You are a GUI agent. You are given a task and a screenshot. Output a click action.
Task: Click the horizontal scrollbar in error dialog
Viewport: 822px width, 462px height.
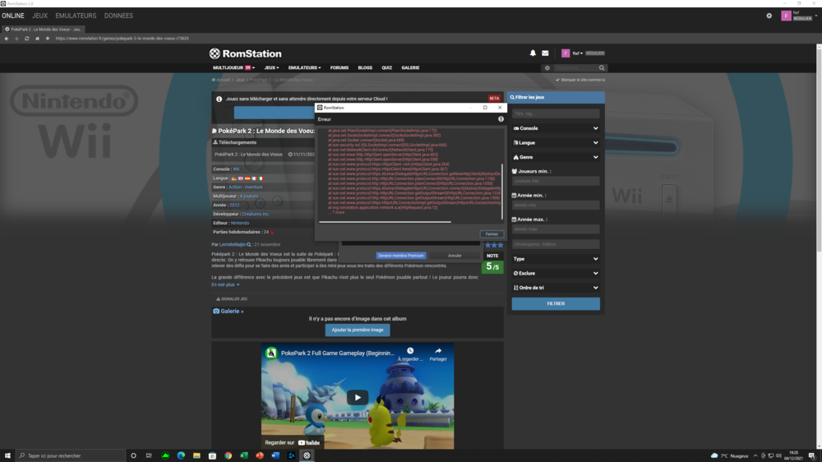click(x=385, y=222)
